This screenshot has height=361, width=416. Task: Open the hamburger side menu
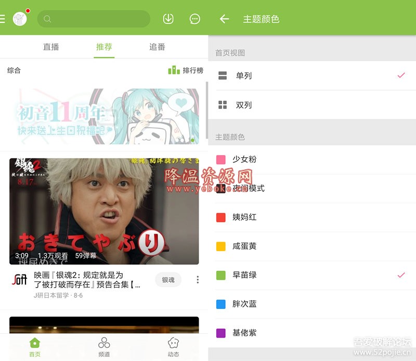pyautogui.click(x=2, y=19)
